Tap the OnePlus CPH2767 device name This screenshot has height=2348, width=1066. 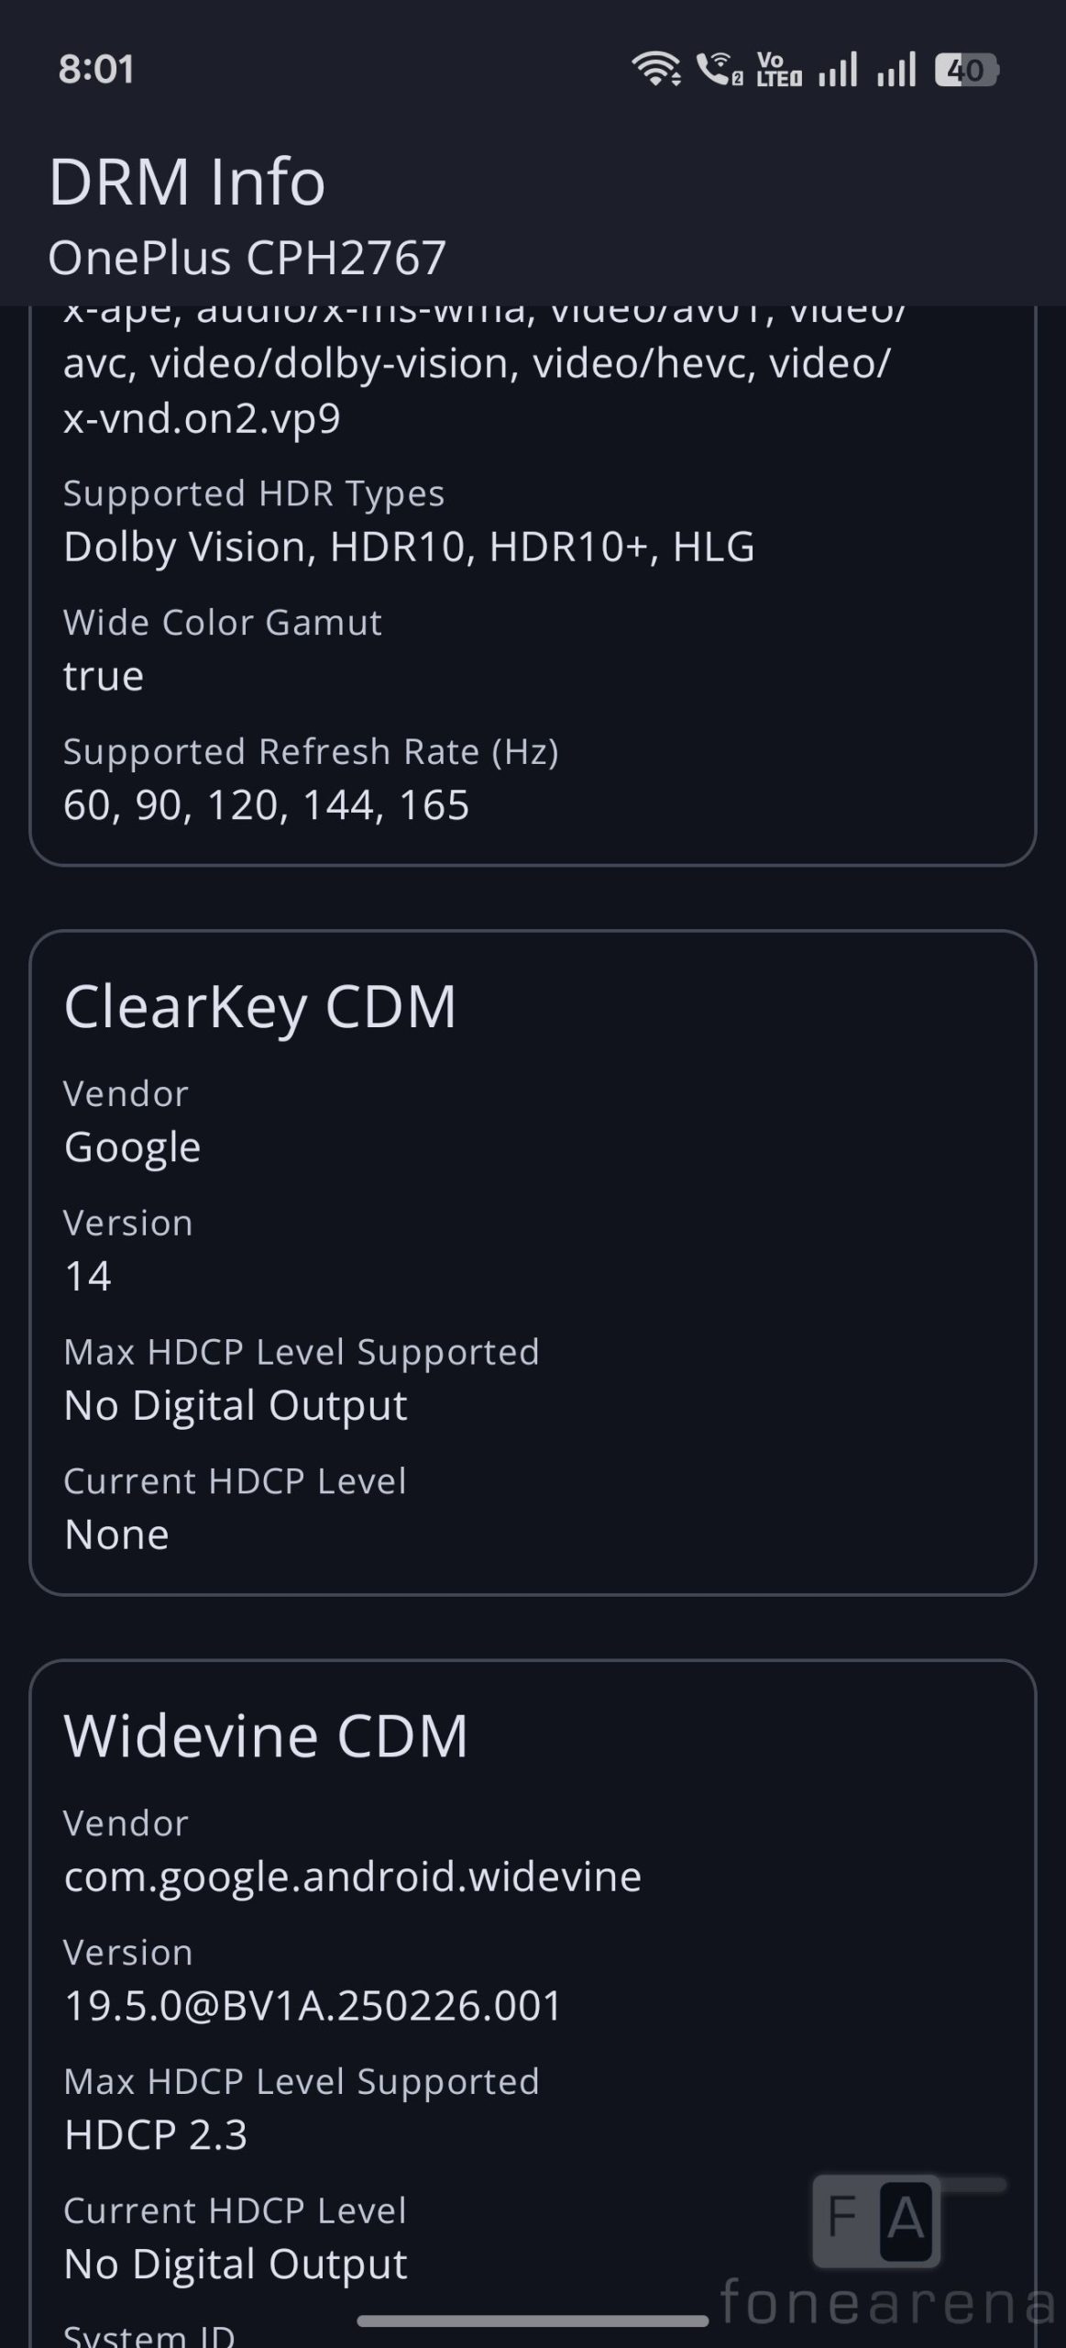tap(247, 258)
